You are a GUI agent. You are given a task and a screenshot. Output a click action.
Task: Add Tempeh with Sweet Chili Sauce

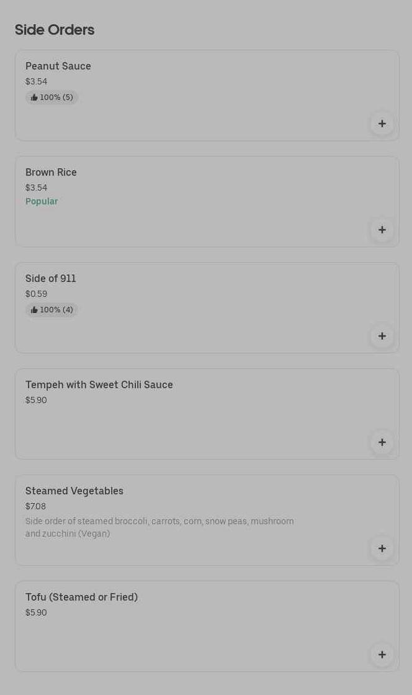382,442
